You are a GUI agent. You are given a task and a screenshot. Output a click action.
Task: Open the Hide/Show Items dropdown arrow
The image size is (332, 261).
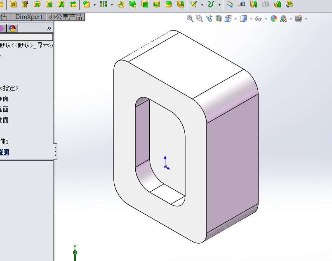(266, 19)
